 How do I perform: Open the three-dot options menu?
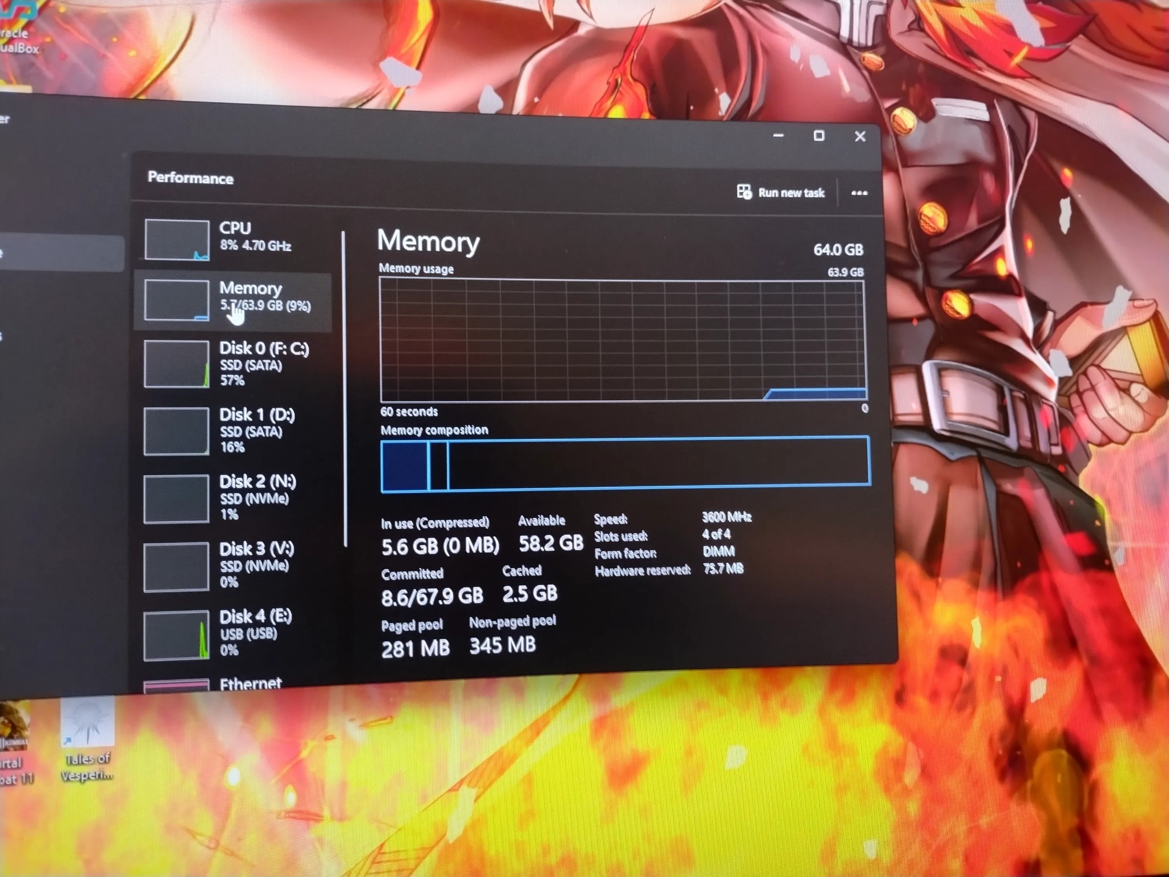tap(860, 194)
